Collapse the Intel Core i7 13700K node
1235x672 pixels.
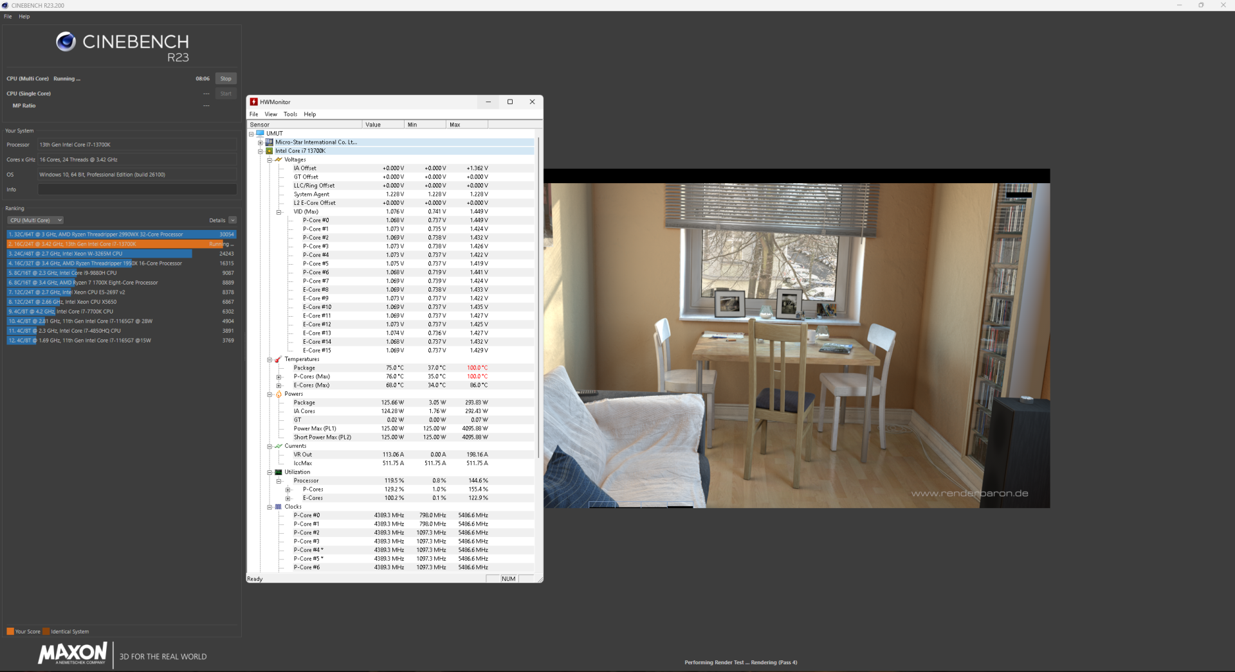pos(261,151)
